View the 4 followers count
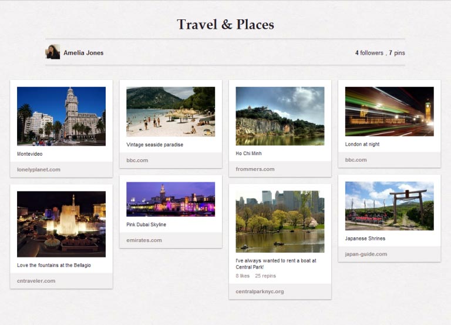 (369, 53)
